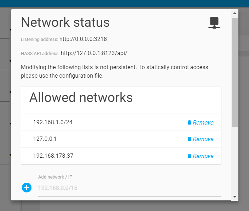Click Remove text next to 192.168.178.37
Image resolution: width=249 pixels, height=211 pixels.
[203, 156]
